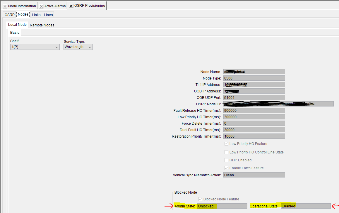339x213 pixels.
Task: Toggle the Blocked Node Feature checkbox
Action: tap(201, 199)
